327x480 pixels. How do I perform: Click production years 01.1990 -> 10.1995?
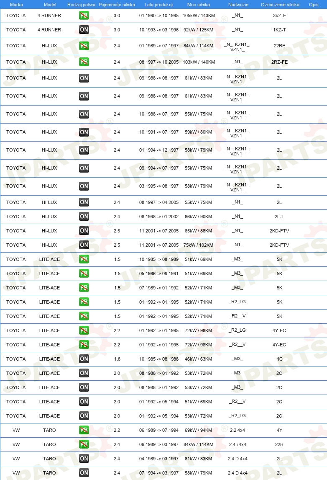(159, 15)
